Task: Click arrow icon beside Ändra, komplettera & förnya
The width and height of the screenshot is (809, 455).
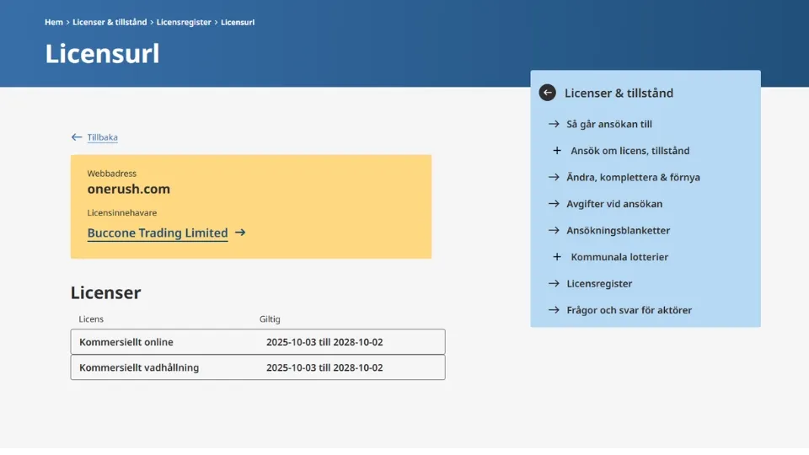Action: [x=554, y=177]
